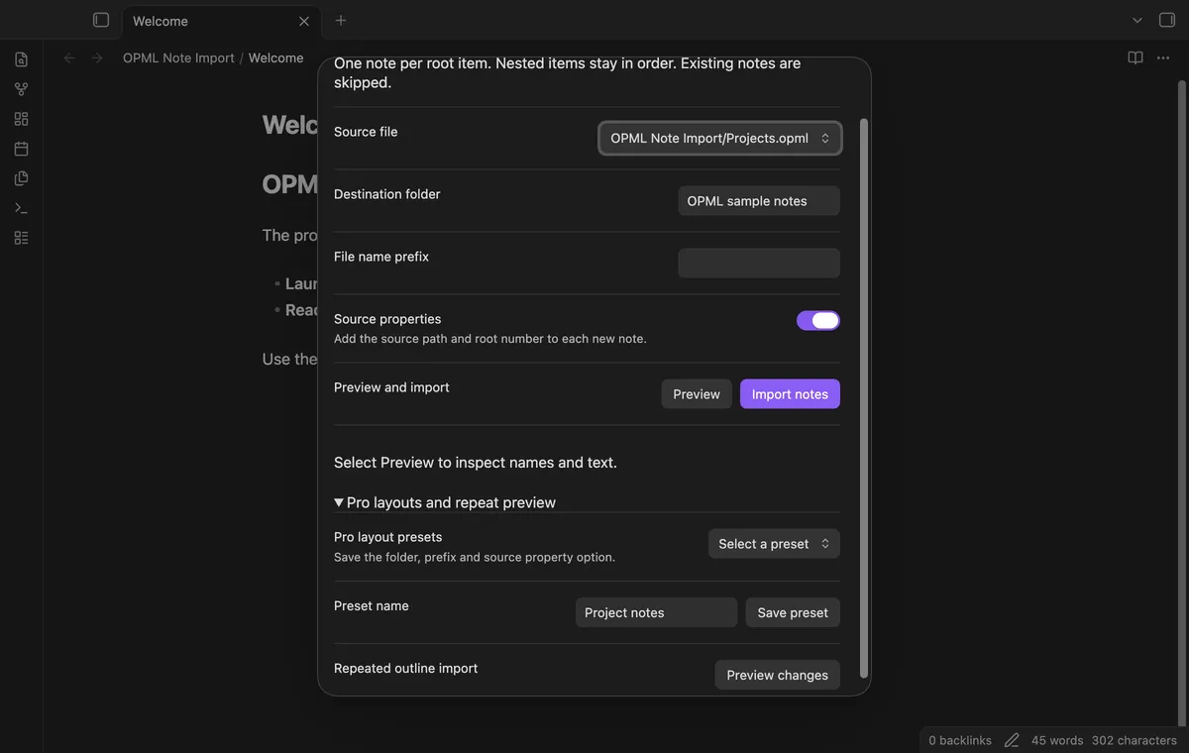This screenshot has width=1189, height=753.
Task: Open graph view ribbon icon
Action: tap(21, 89)
